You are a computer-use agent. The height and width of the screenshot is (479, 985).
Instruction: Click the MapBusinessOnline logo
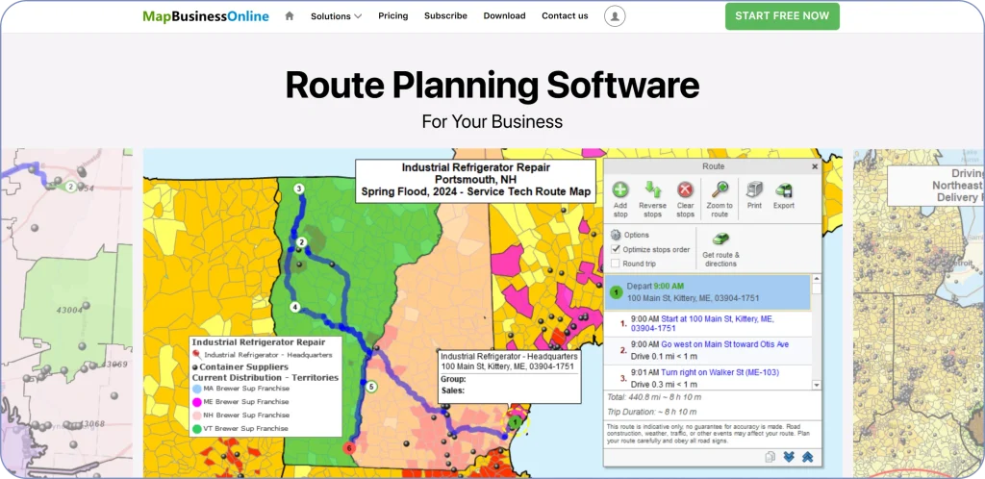206,16
